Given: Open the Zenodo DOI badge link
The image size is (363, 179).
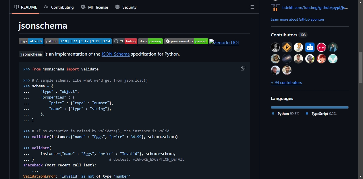Looking at the screenshot, I should (224, 42).
